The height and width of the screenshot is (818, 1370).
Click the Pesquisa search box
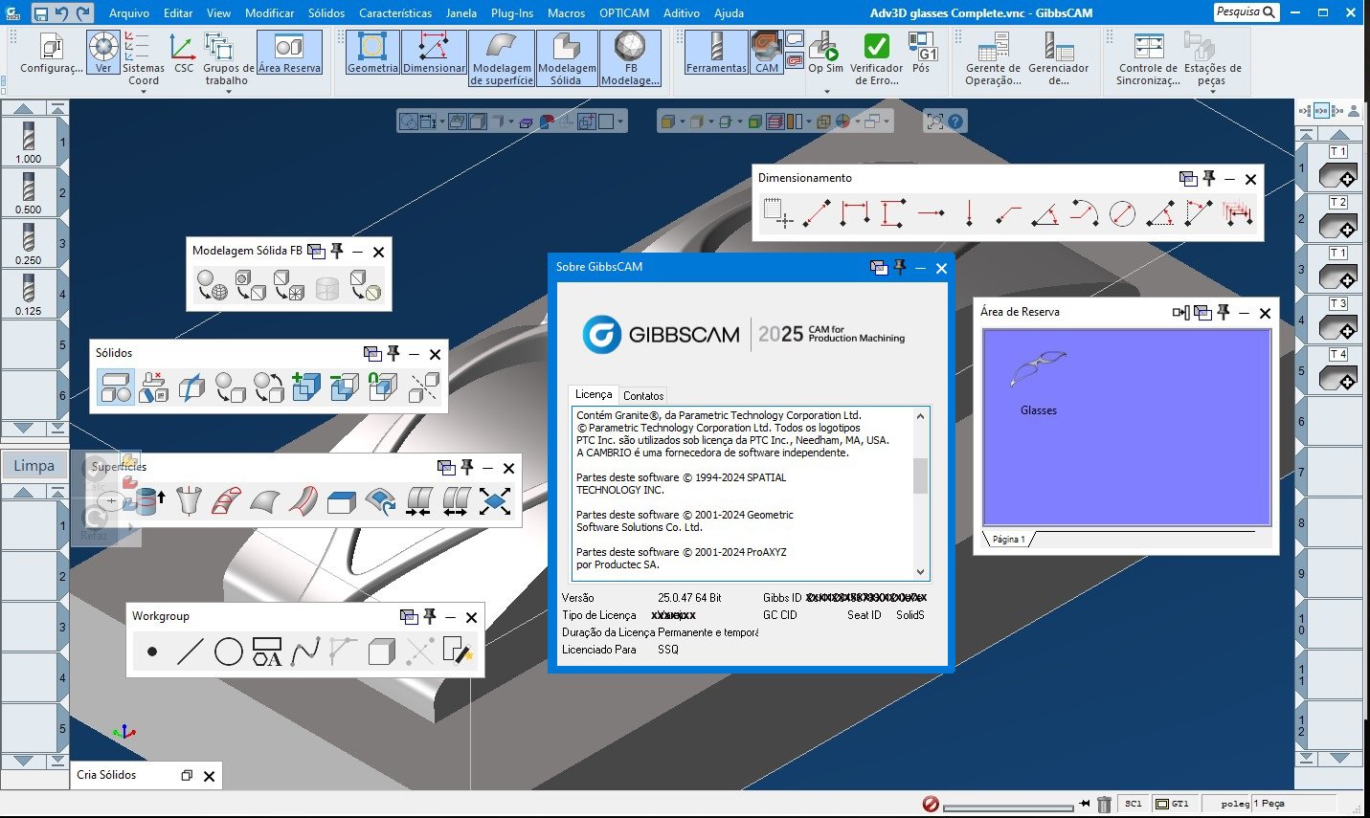(1246, 12)
